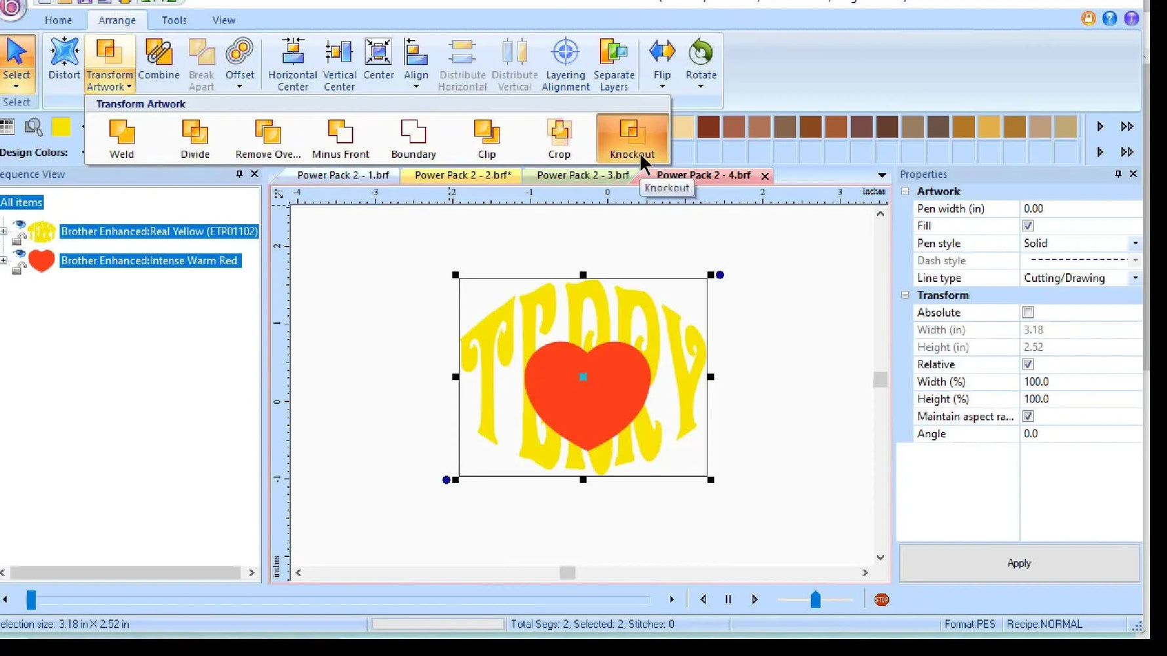1167x656 pixels.
Task: Open Power Pack 2 - 3.brf tab
Action: (x=583, y=175)
